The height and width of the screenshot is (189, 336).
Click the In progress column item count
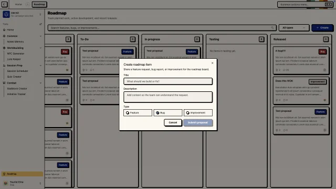coord(197,39)
